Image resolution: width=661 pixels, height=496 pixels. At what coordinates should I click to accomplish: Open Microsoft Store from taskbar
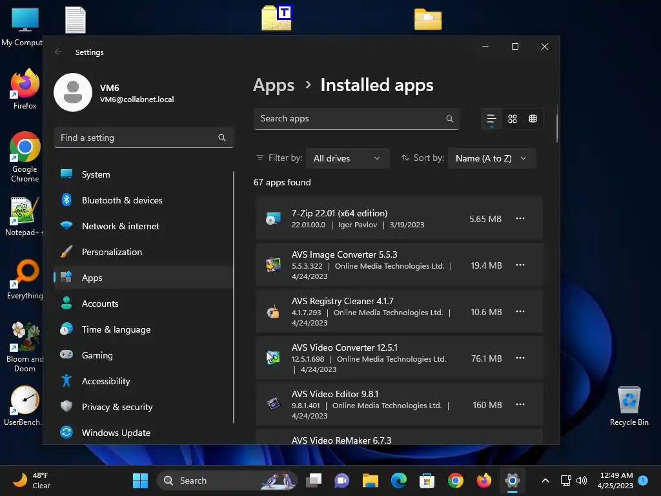click(427, 480)
